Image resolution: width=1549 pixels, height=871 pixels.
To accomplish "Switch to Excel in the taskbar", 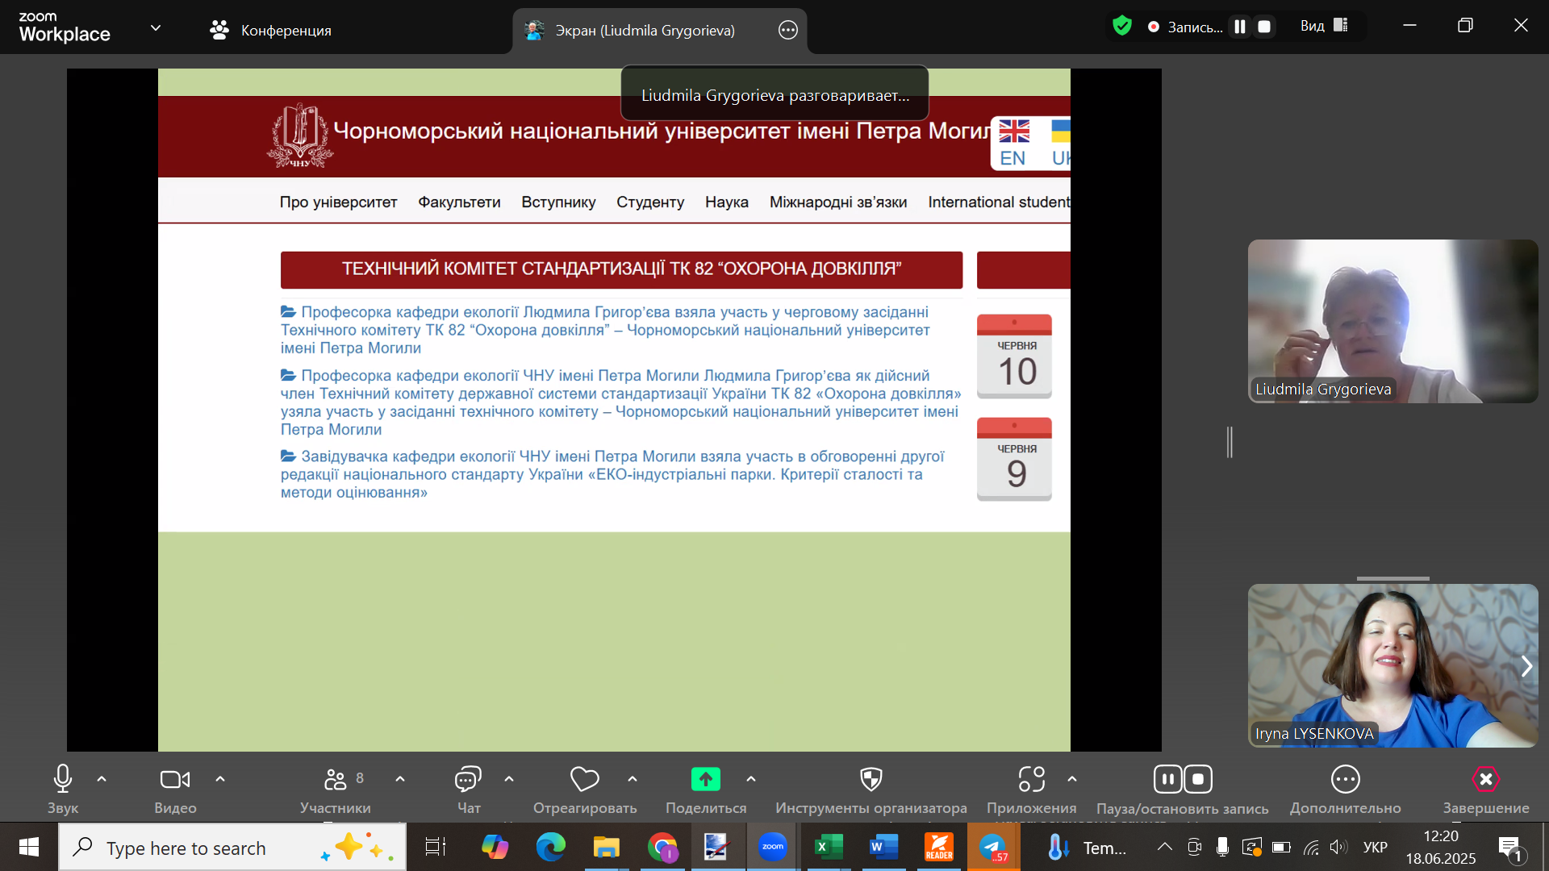I will (829, 848).
